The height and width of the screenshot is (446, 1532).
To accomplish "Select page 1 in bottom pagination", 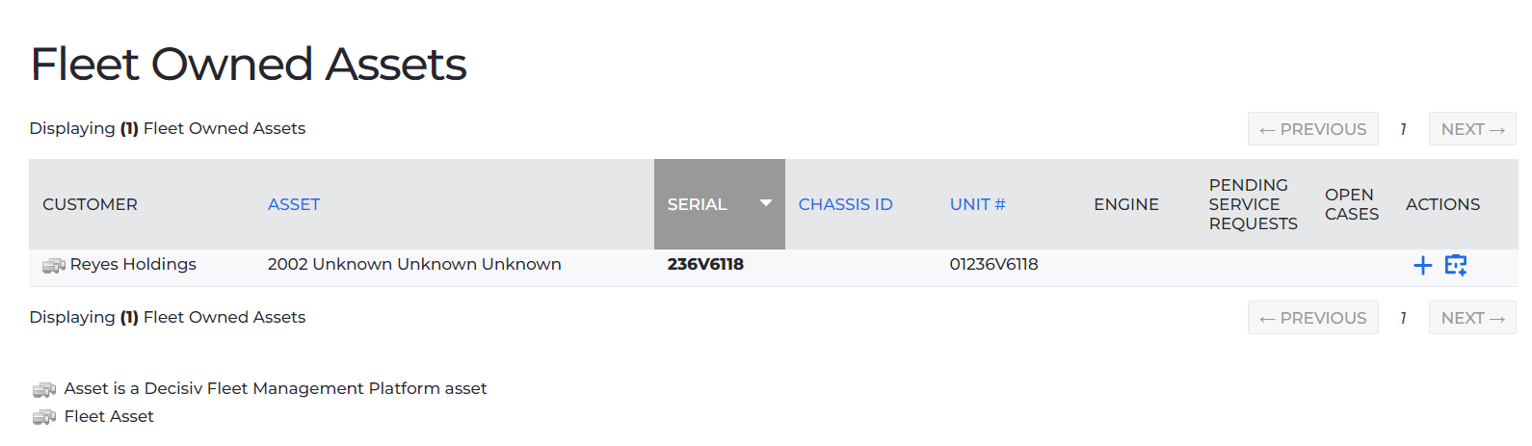I will point(1403,318).
